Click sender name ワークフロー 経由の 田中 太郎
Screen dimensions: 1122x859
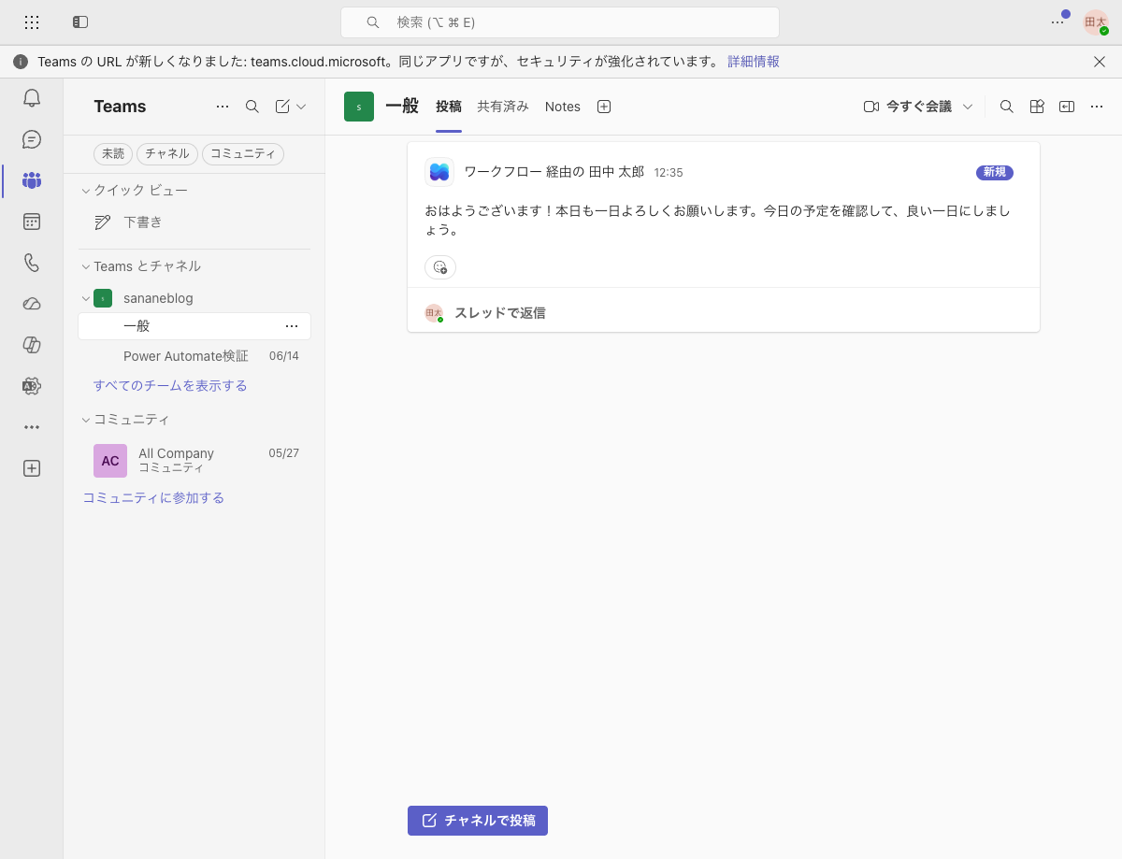pyautogui.click(x=554, y=172)
